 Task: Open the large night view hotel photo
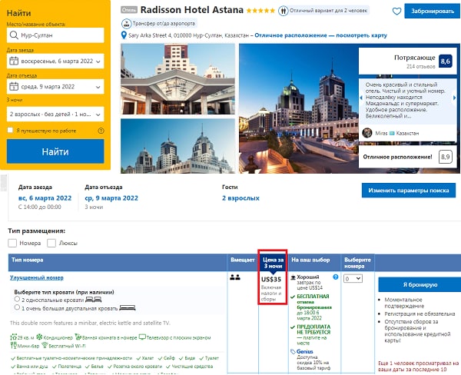[x=299, y=108]
